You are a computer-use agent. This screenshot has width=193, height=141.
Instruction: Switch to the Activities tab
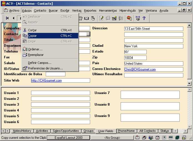42,131
